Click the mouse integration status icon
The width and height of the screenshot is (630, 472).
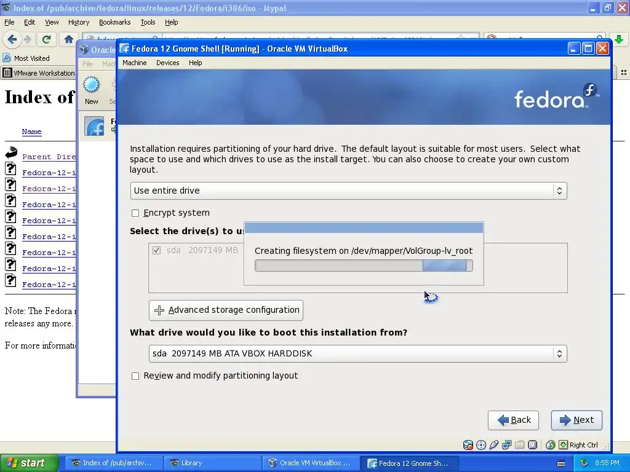[551, 445]
